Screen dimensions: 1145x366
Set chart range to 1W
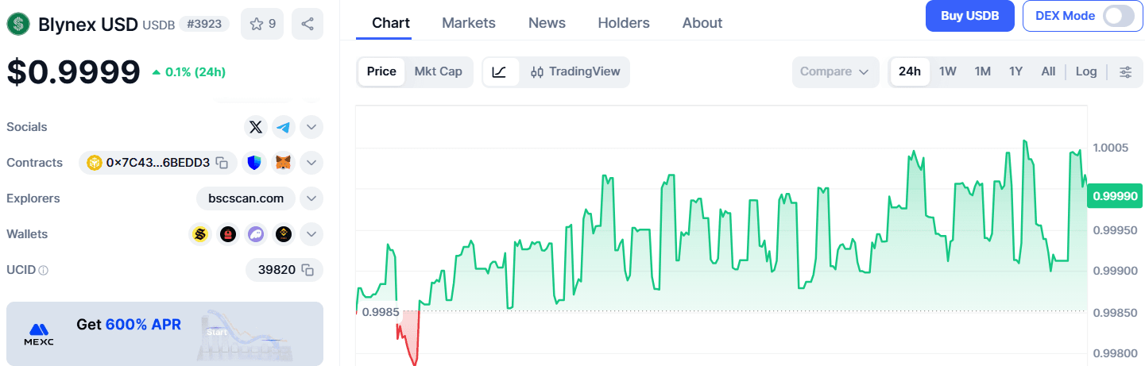(948, 71)
